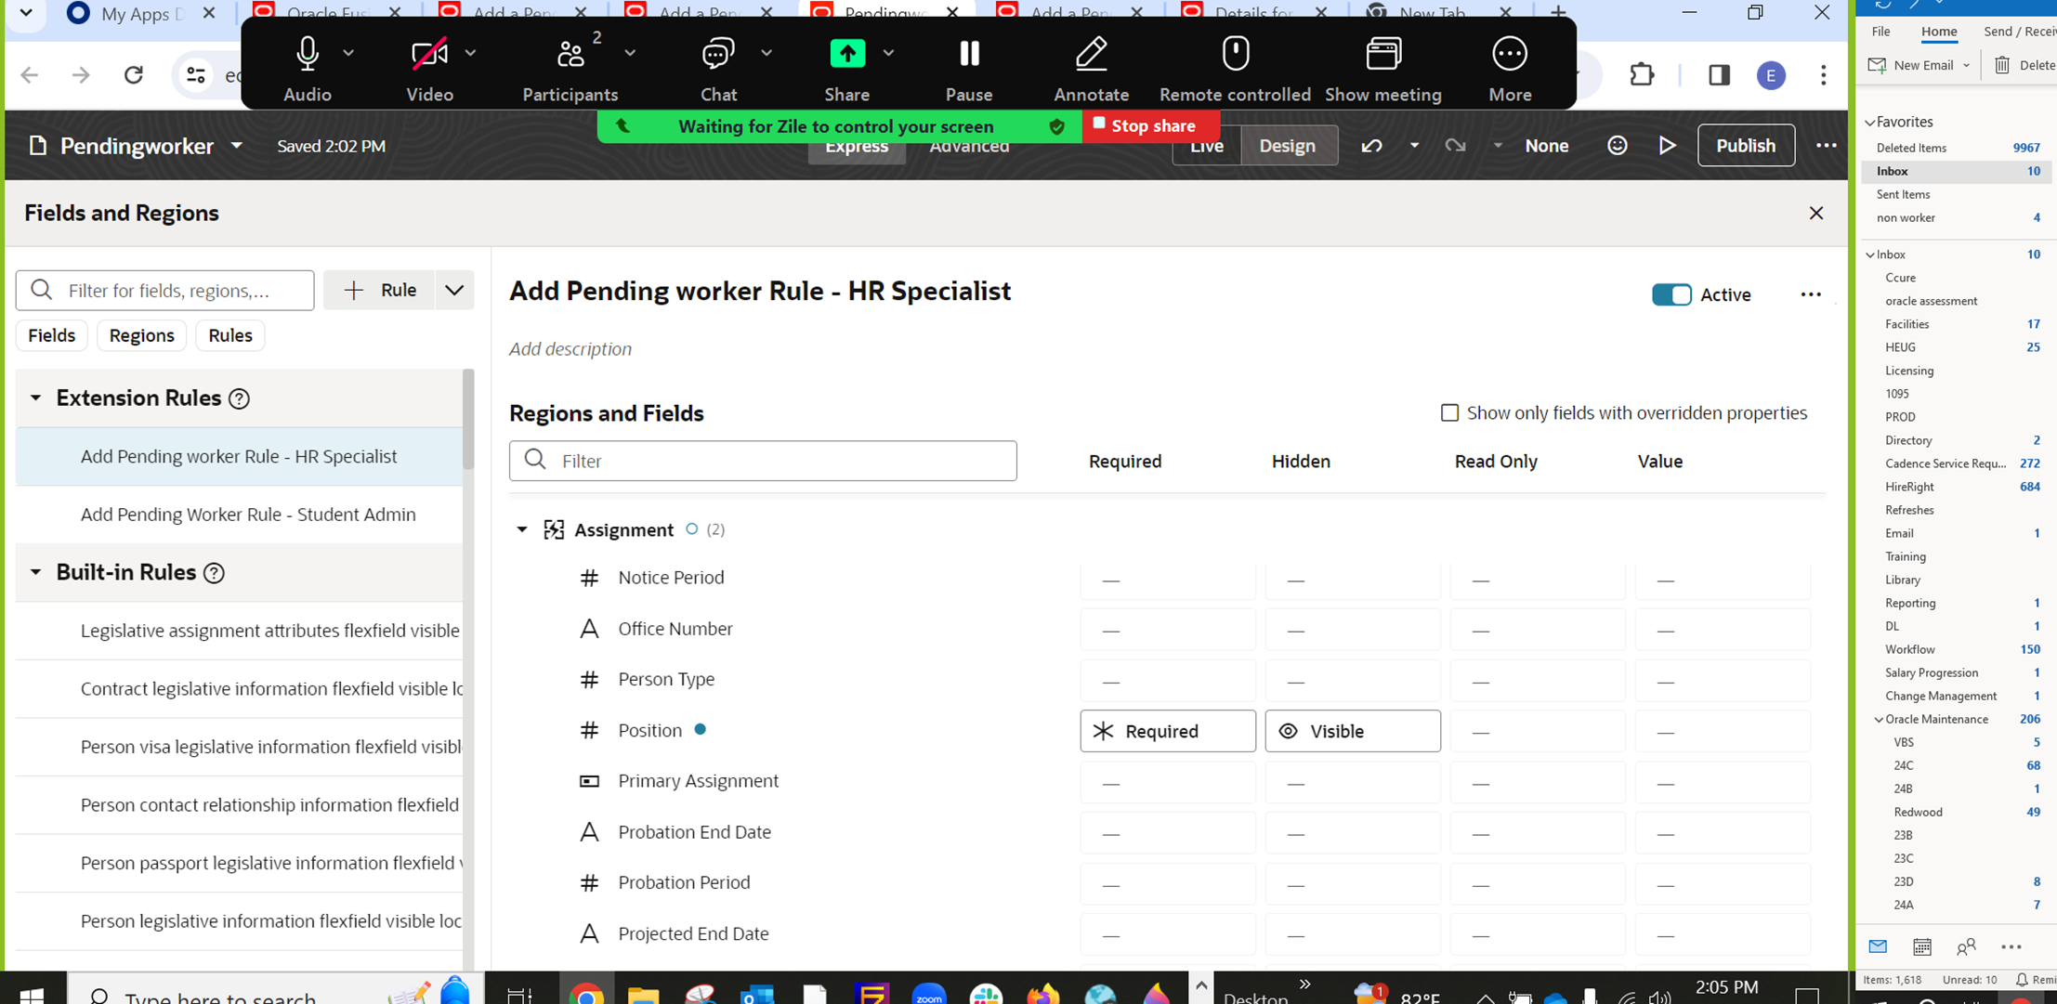Open the rule's three-dot actions menu

click(1811, 294)
